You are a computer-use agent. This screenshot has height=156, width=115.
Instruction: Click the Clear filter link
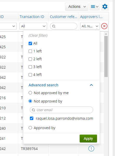pyautogui.click(x=38, y=35)
